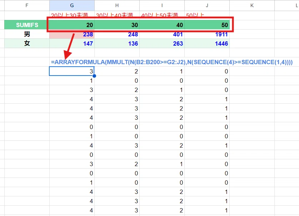Click the ARRAYFORMULA MMULT formula text cell
Viewport: 299px width, 216px height.
tap(171, 62)
